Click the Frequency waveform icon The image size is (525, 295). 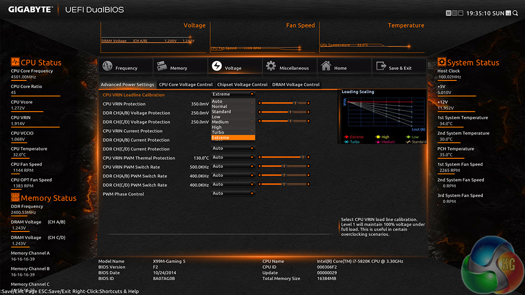(x=108, y=67)
